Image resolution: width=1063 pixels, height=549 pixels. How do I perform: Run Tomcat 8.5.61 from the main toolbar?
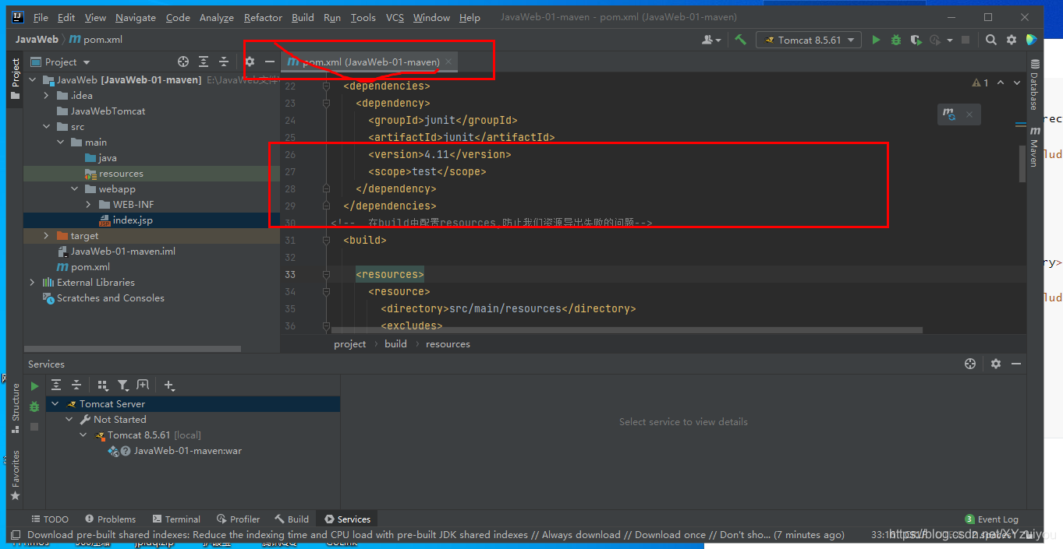876,40
